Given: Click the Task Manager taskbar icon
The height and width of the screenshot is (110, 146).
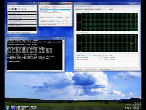Looking at the screenshot, I should (x=34, y=108).
